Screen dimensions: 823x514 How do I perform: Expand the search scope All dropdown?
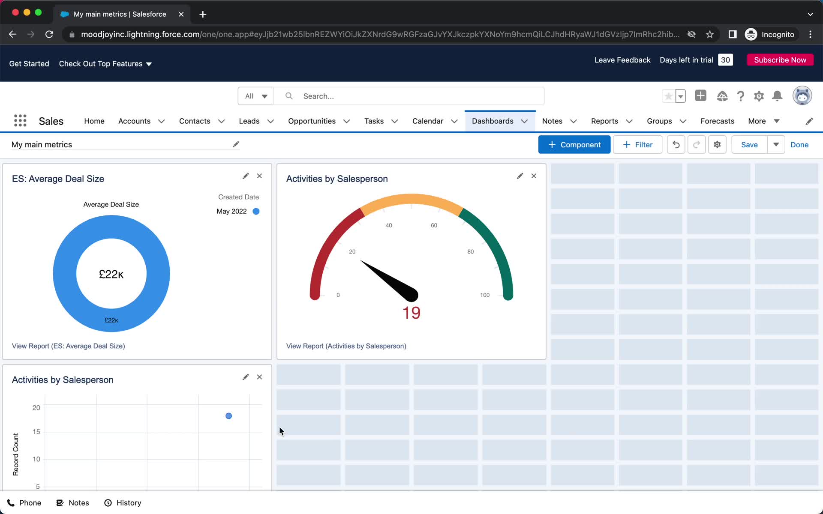click(256, 96)
